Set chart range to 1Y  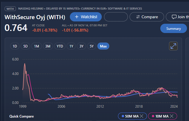pyautogui.click(x=71, y=46)
